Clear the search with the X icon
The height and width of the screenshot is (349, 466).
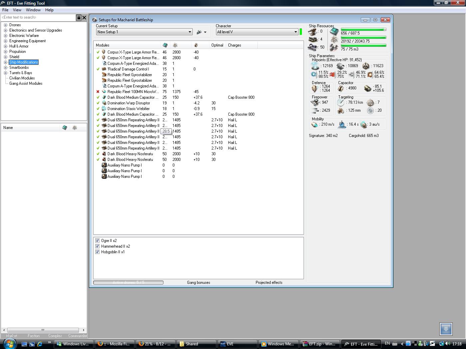tap(84, 18)
